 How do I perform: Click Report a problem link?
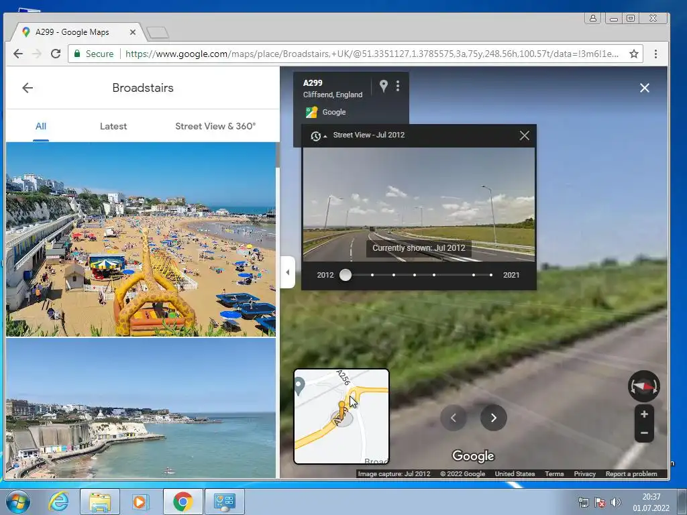(631, 474)
